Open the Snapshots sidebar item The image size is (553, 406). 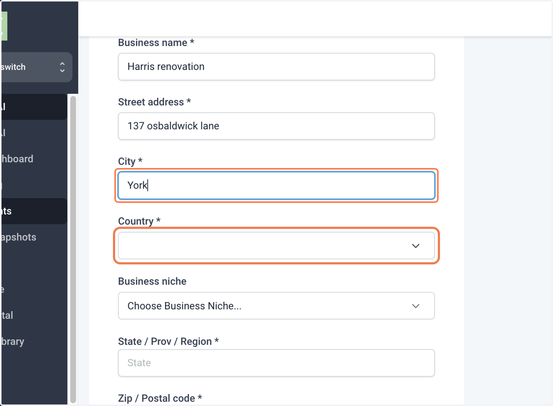coord(33,237)
